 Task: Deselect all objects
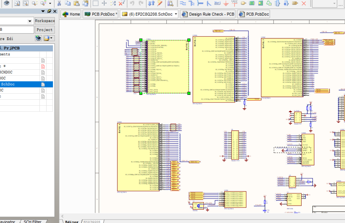(113, 3)
